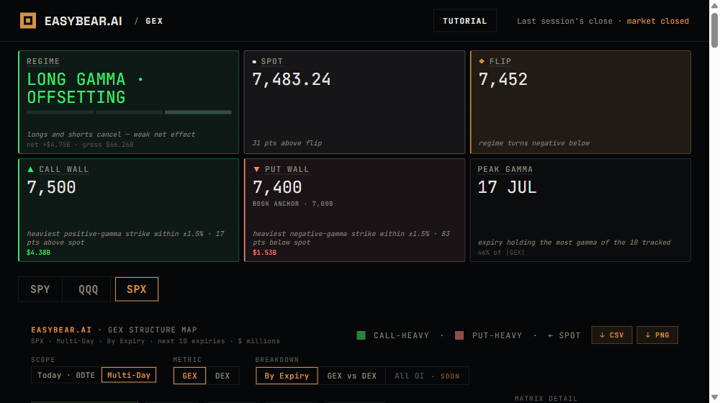The width and height of the screenshot is (720, 403).
Task: Click 'BOOK ANCHOR · 7,000' text
Action: [293, 204]
